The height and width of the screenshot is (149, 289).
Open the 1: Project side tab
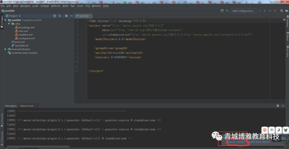2,22
